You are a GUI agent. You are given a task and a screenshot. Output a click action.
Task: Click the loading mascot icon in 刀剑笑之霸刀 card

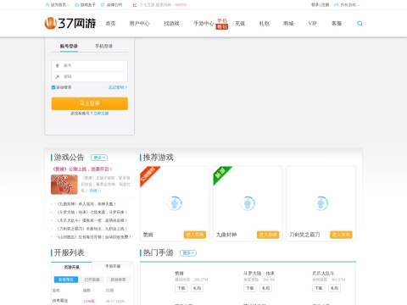click(321, 203)
